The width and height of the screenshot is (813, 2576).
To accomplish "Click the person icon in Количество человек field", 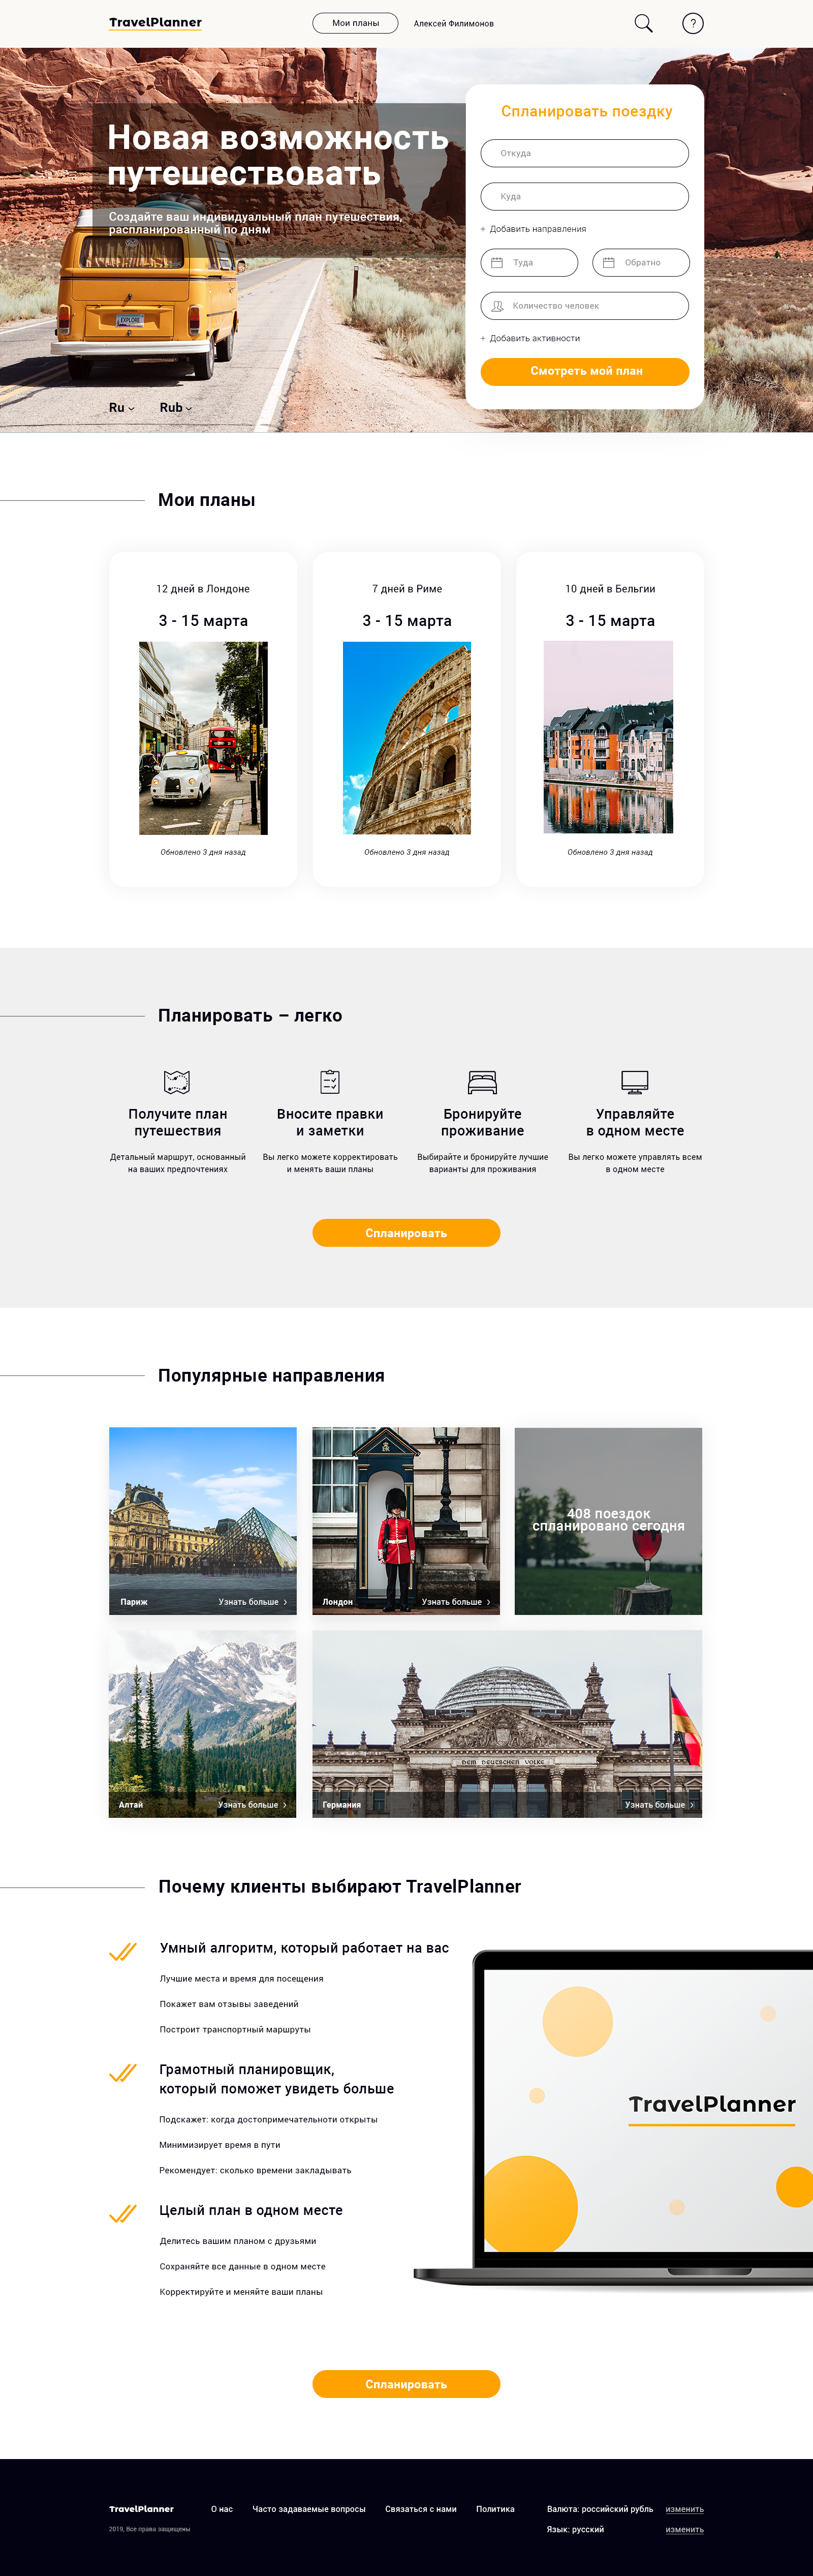I will point(496,306).
